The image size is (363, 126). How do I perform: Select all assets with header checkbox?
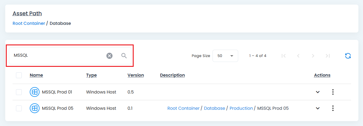click(19, 75)
